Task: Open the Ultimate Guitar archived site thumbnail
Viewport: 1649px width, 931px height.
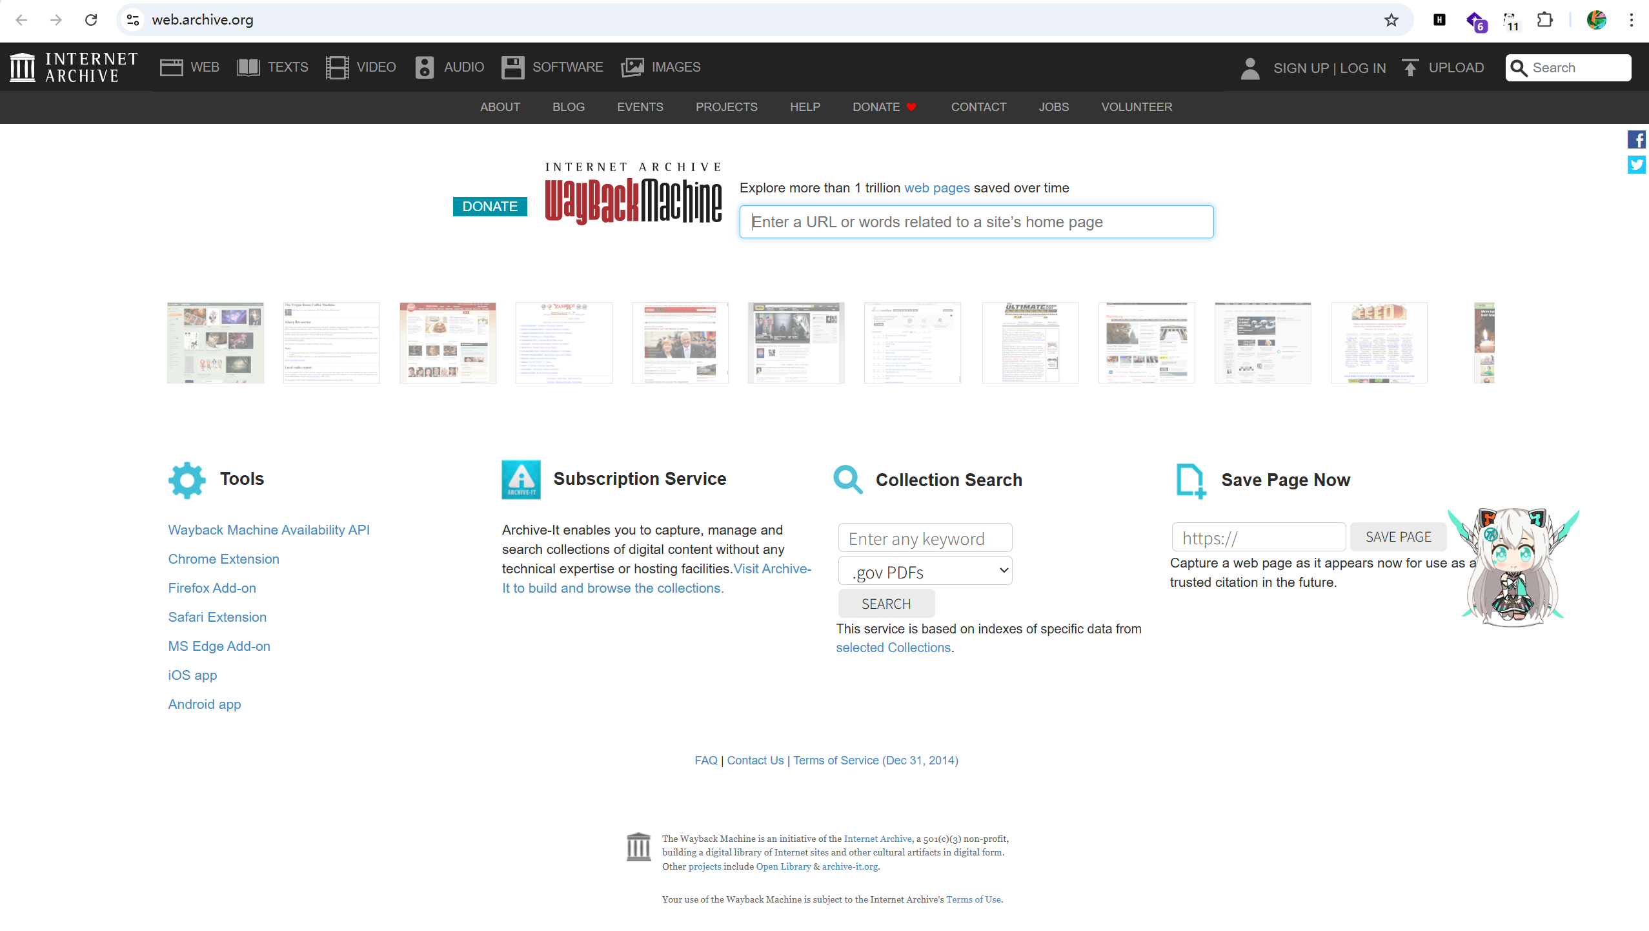Action: (1031, 343)
